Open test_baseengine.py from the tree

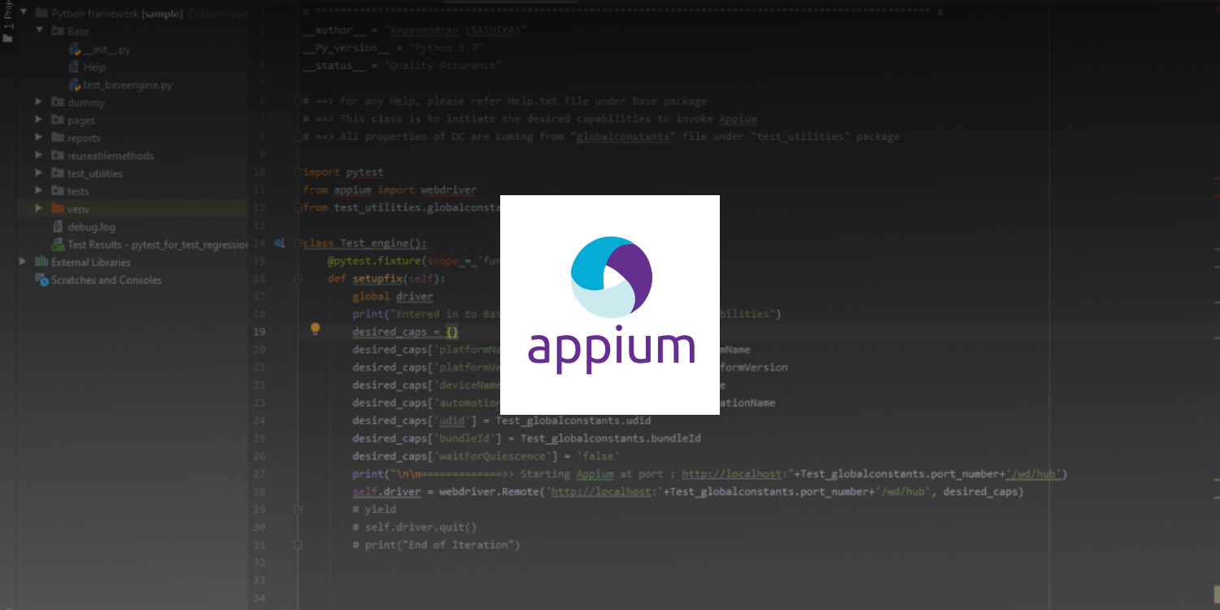coord(128,85)
